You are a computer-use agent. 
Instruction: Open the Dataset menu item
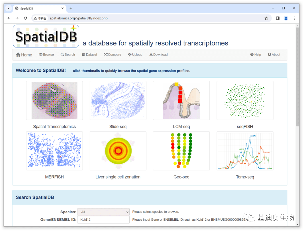click(89, 55)
